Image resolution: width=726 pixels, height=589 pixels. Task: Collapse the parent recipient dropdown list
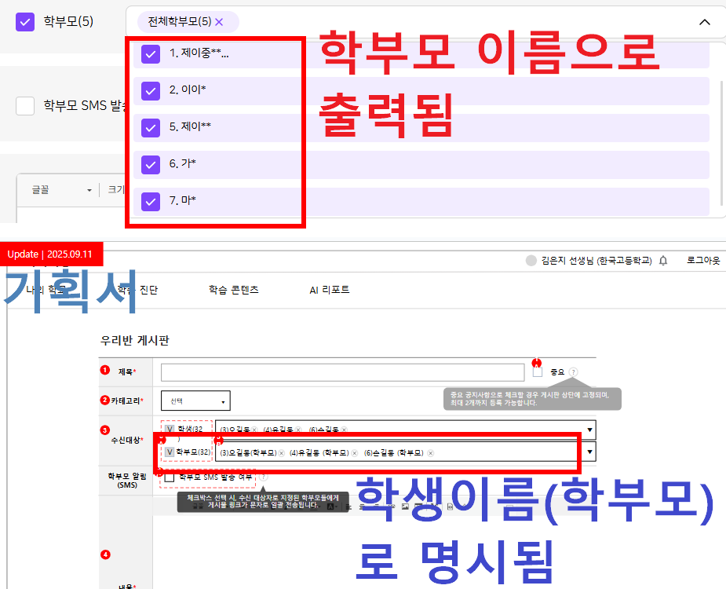click(x=704, y=22)
